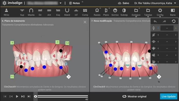This screenshot has width=179, height=101.
Task: Click the Invisalign logo
Action: click(12, 3)
